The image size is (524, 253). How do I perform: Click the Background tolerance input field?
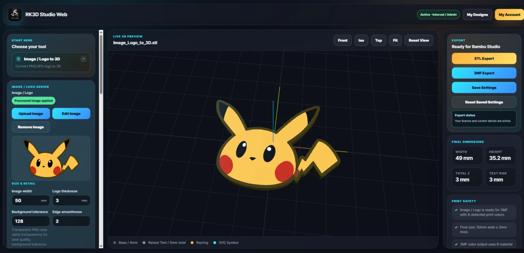coord(31,221)
